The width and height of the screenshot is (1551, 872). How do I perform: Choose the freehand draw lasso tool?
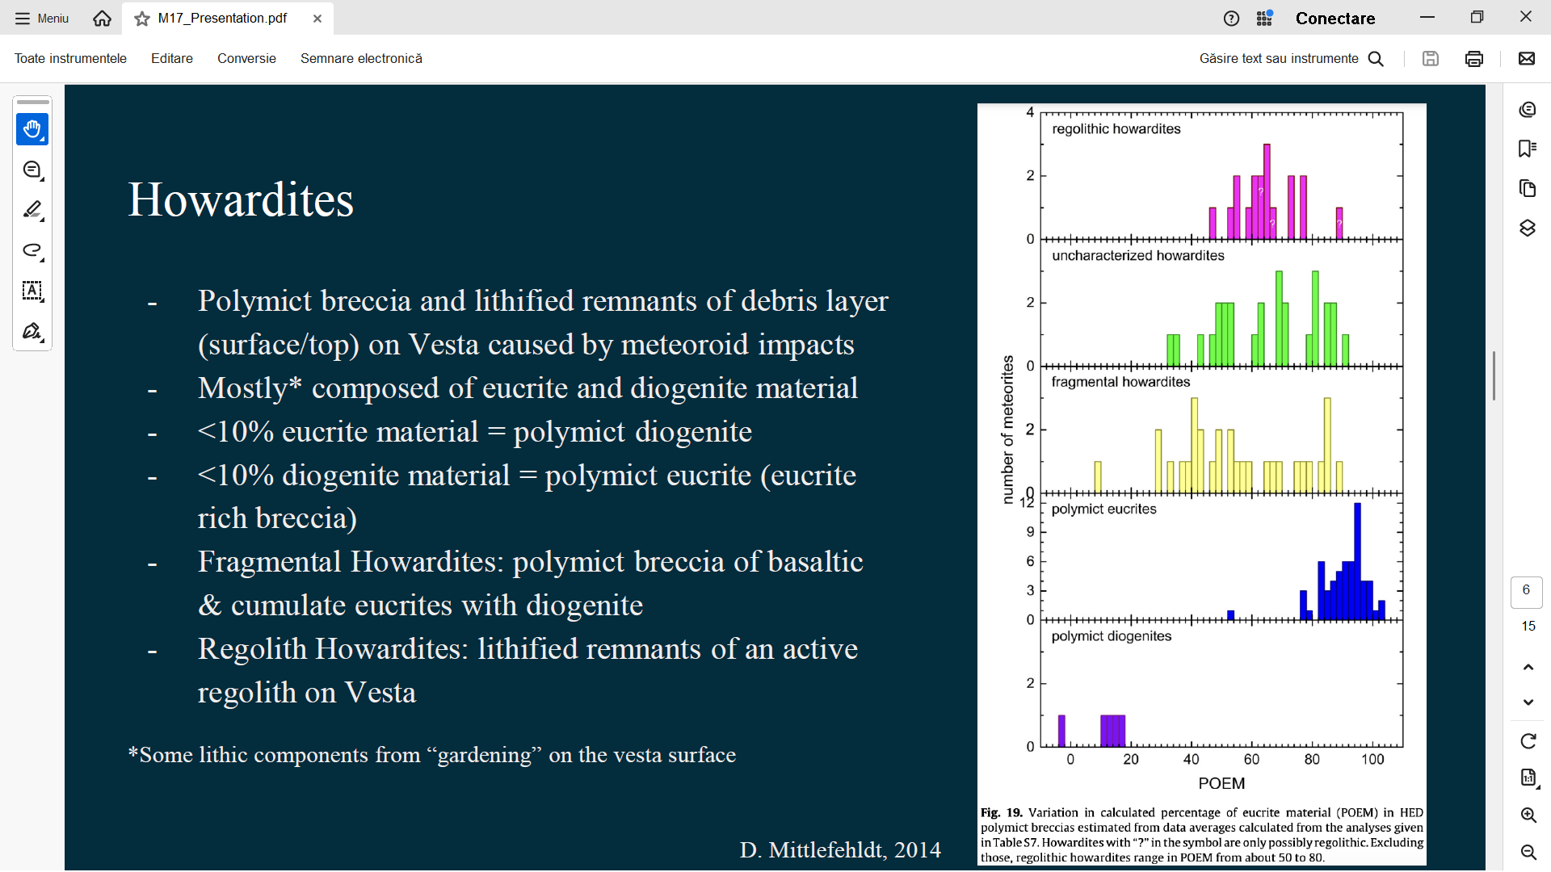coord(32,250)
